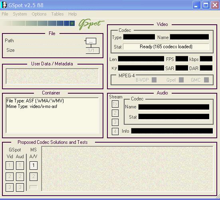Viewport: 220px width, 200px height.
Task: Close the GSpot window
Action: pos(215,5)
